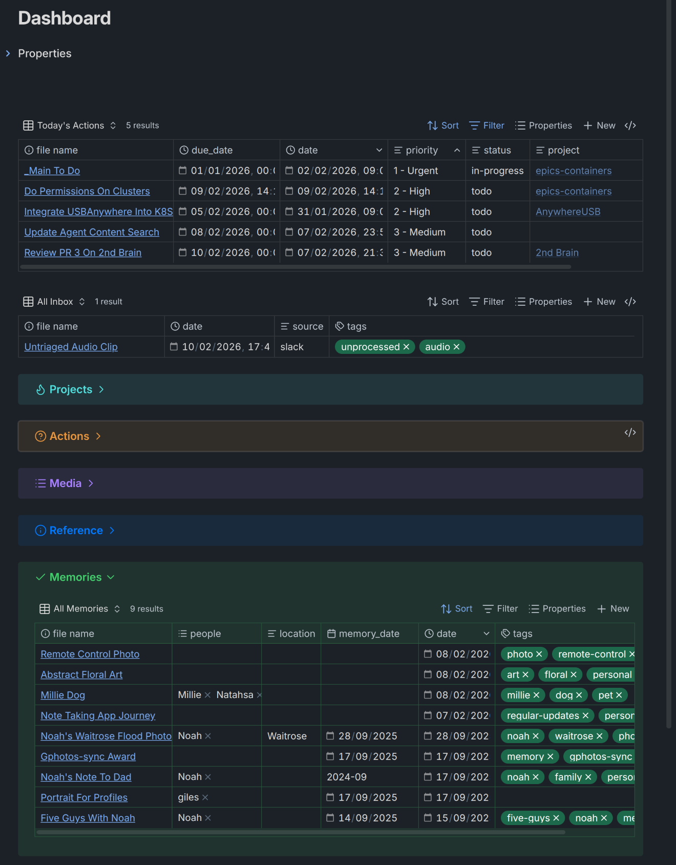Viewport: 676px width, 865px height.
Task: Remove the five-guys tag
Action: pos(556,818)
